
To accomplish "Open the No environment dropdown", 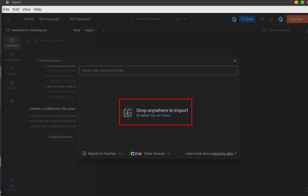I will click(280, 30).
